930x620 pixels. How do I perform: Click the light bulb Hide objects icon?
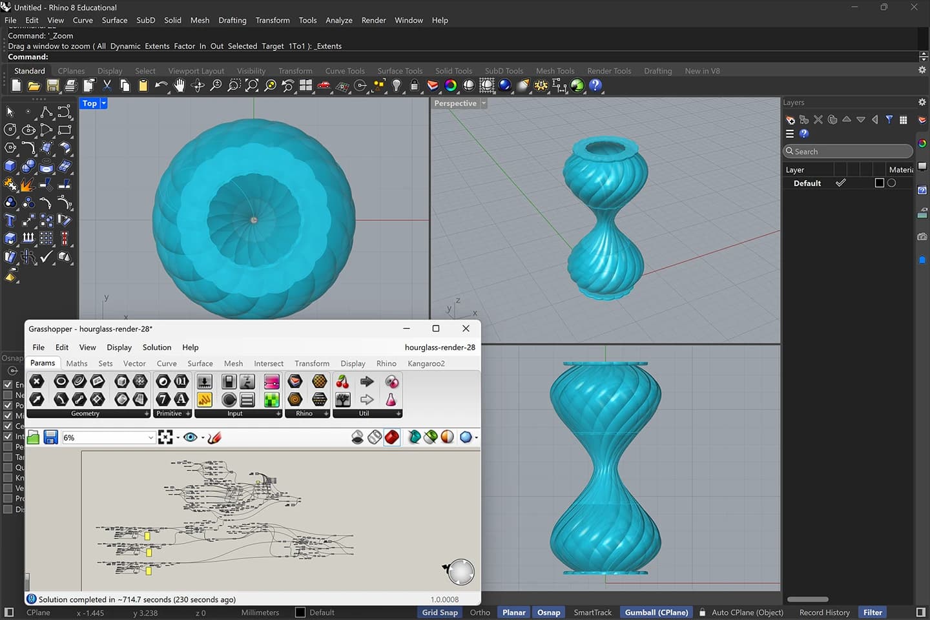coord(397,85)
